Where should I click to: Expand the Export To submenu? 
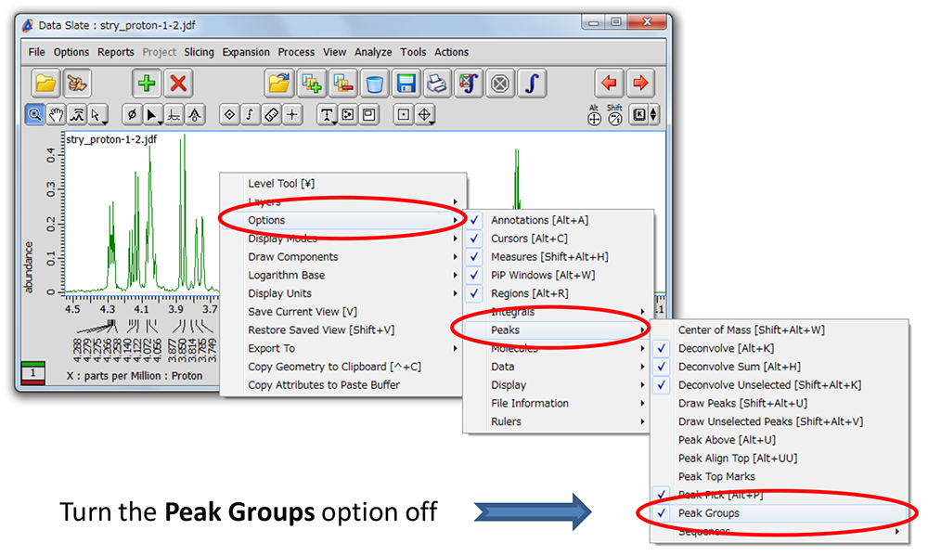pyautogui.click(x=271, y=348)
